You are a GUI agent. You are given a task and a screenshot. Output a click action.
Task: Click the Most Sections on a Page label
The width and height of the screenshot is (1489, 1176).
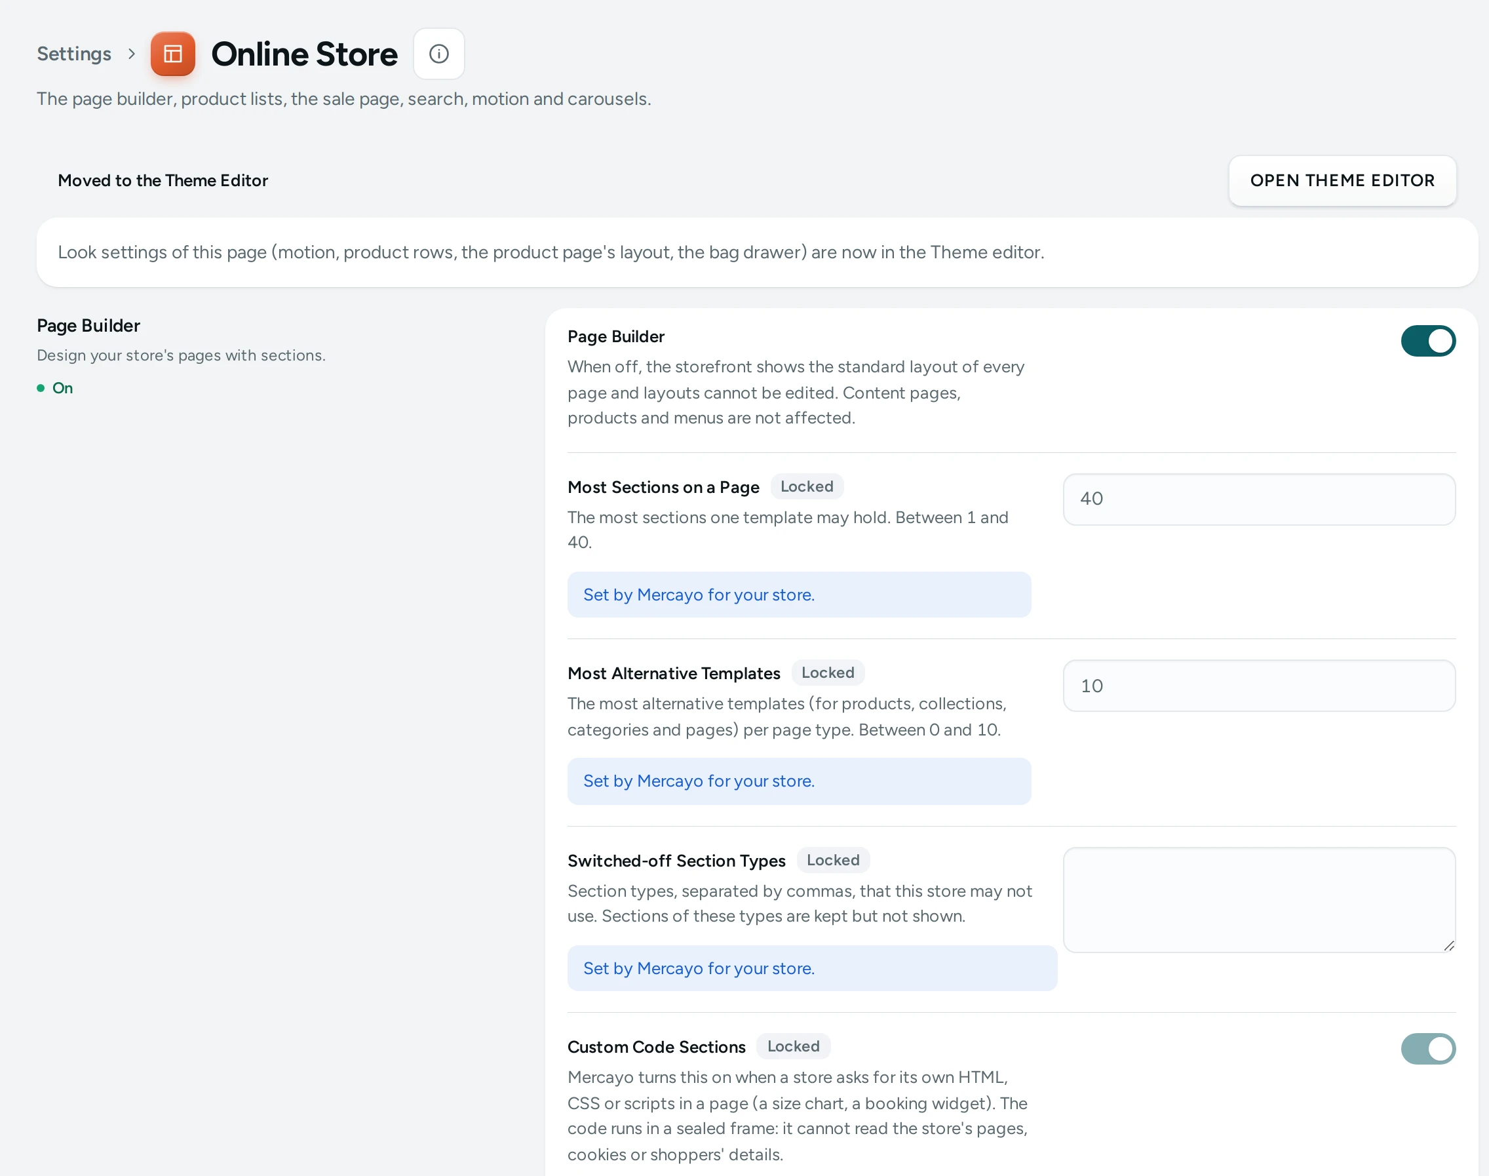(663, 488)
